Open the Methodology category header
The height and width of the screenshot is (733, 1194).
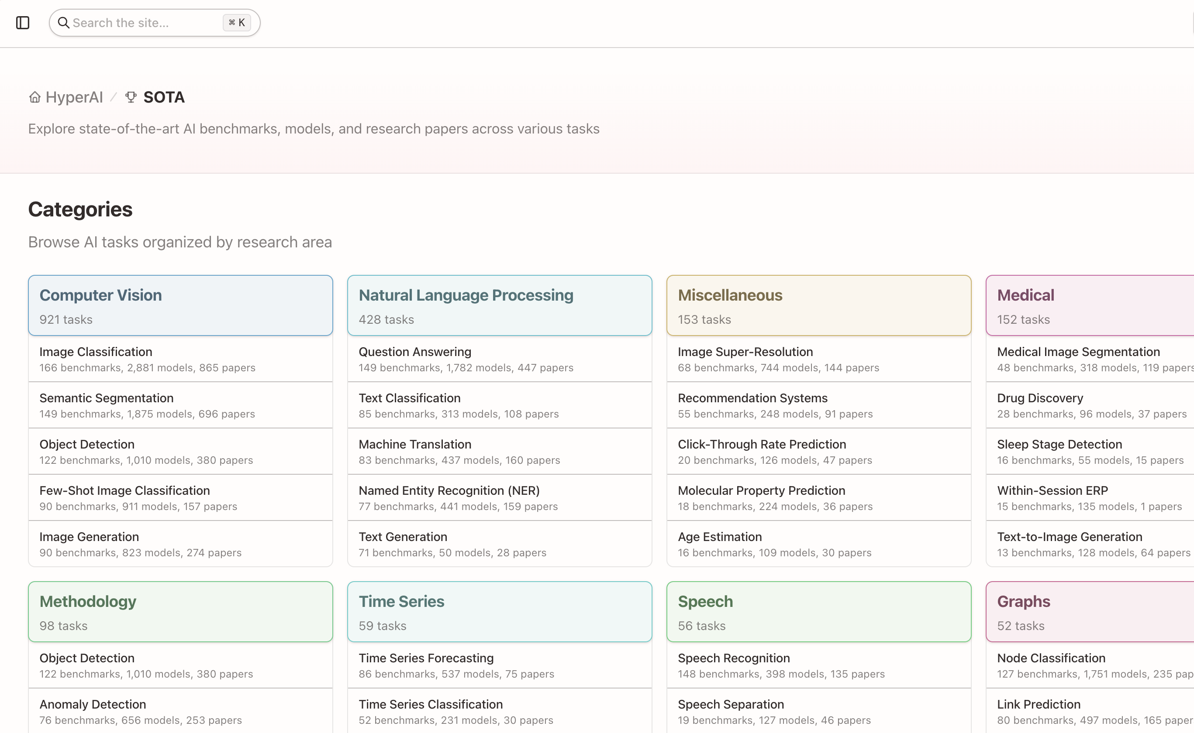(x=180, y=612)
